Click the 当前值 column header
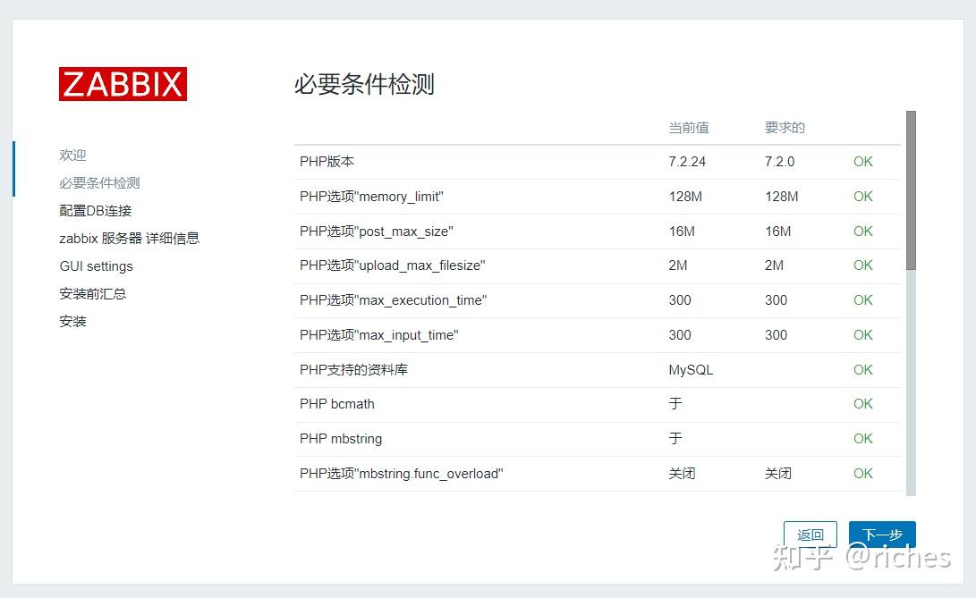976x598 pixels. (x=688, y=128)
